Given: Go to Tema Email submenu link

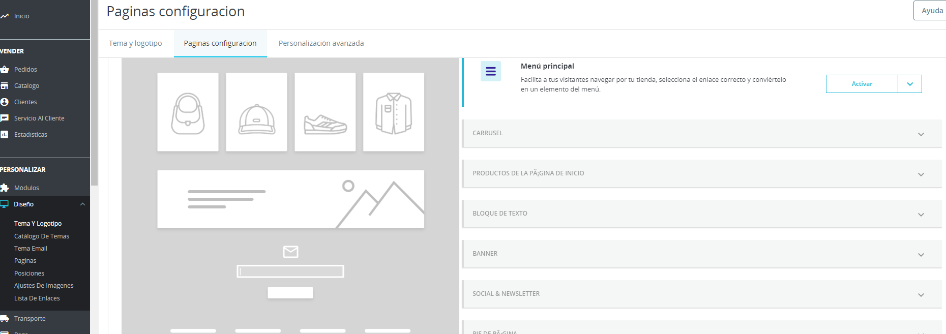Looking at the screenshot, I should (x=31, y=249).
